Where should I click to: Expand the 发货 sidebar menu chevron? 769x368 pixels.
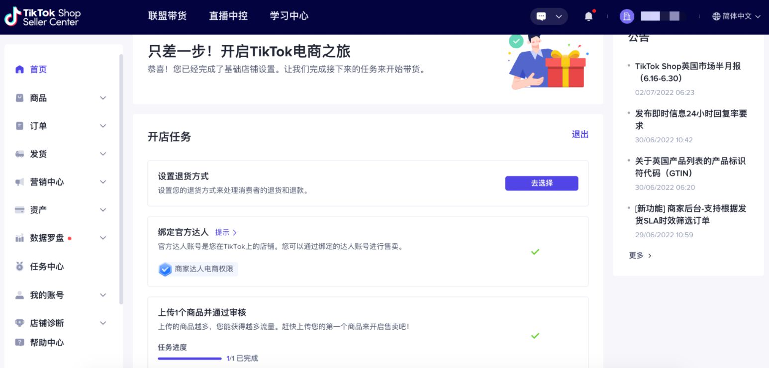(x=103, y=154)
